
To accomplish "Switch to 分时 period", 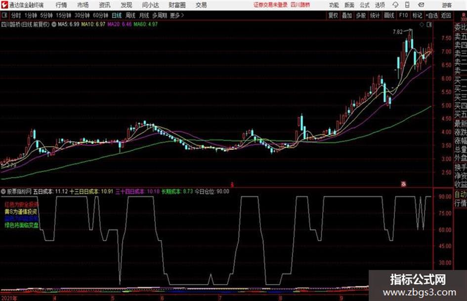I will pos(16,15).
